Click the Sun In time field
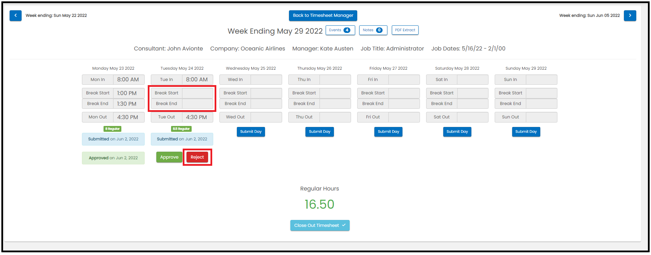 (x=542, y=80)
